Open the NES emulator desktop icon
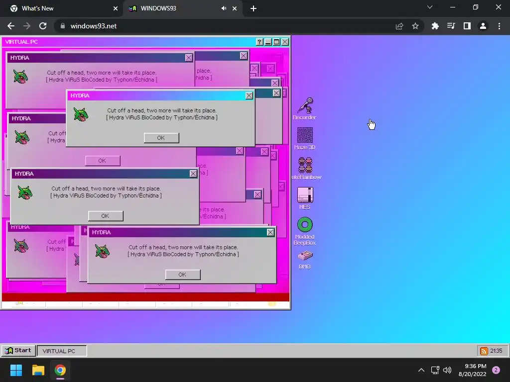 [305, 198]
